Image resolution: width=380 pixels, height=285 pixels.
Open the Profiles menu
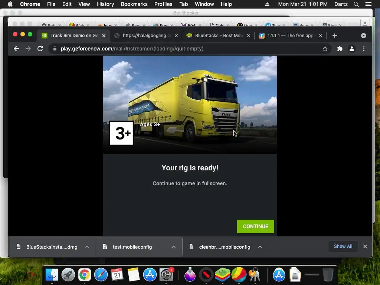[163, 4]
